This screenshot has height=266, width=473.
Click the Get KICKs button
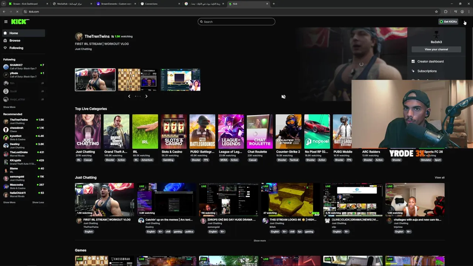click(x=448, y=22)
